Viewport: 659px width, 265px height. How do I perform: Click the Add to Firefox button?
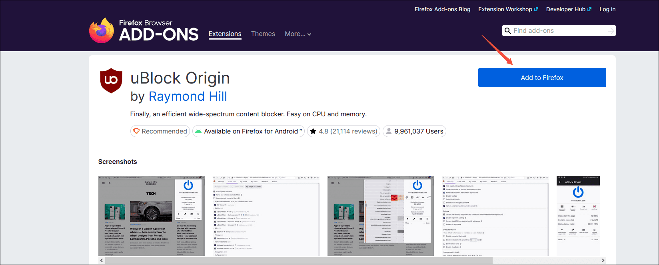[x=542, y=78]
